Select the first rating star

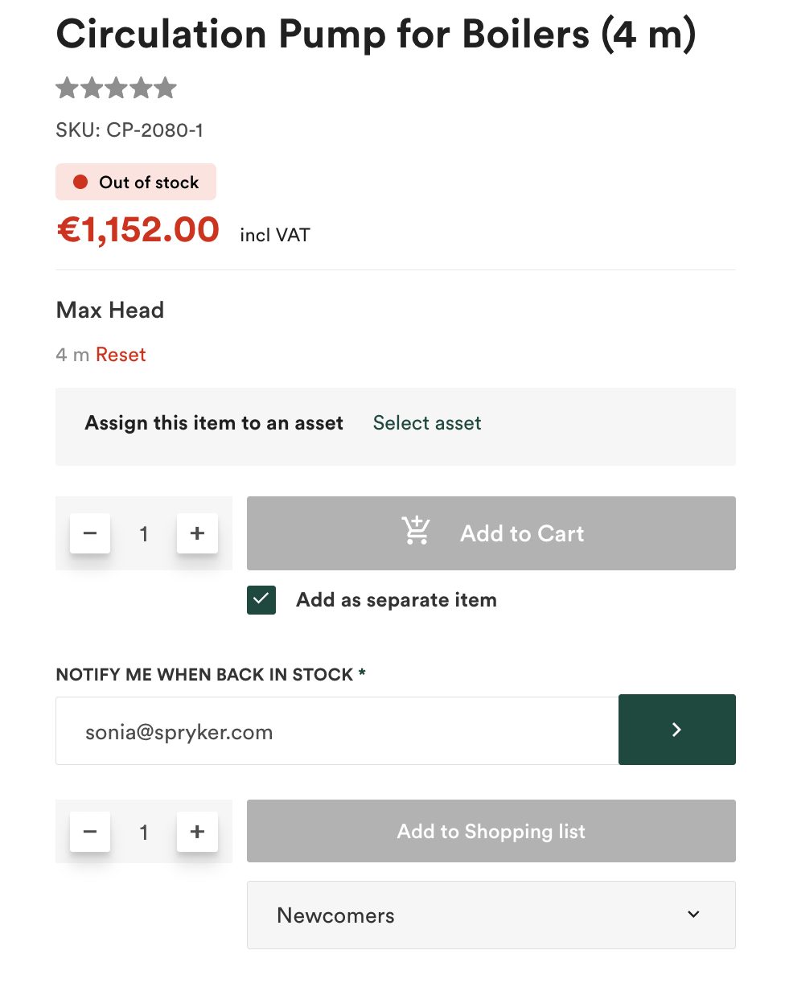pyautogui.click(x=67, y=88)
